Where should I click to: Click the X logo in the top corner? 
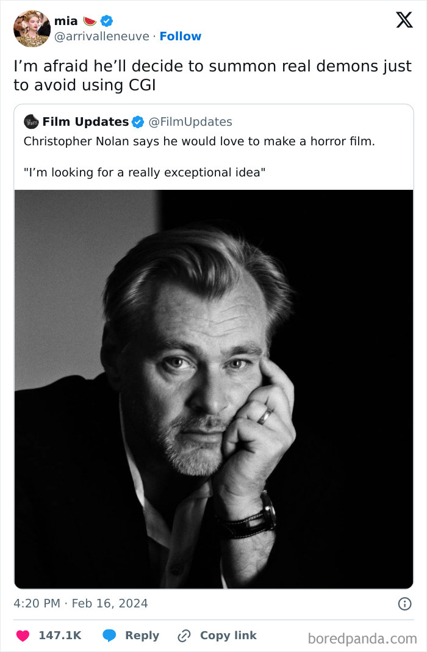pos(404,20)
